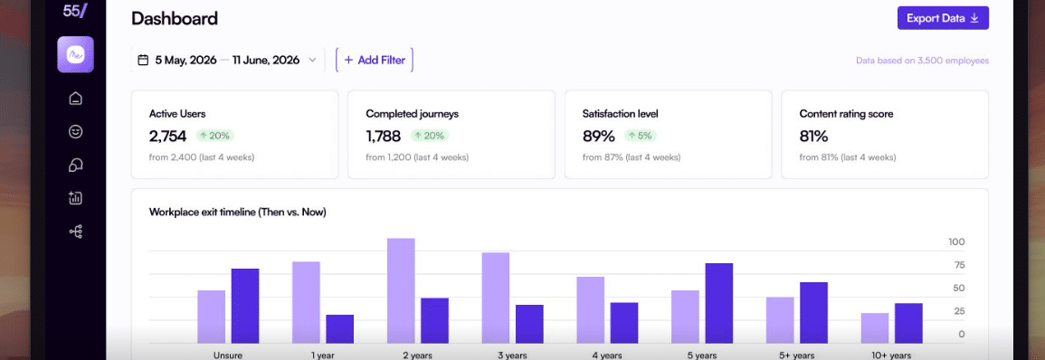Open the bar chart analytics sidebar icon
Image resolution: width=1045 pixels, height=360 pixels.
[x=75, y=198]
